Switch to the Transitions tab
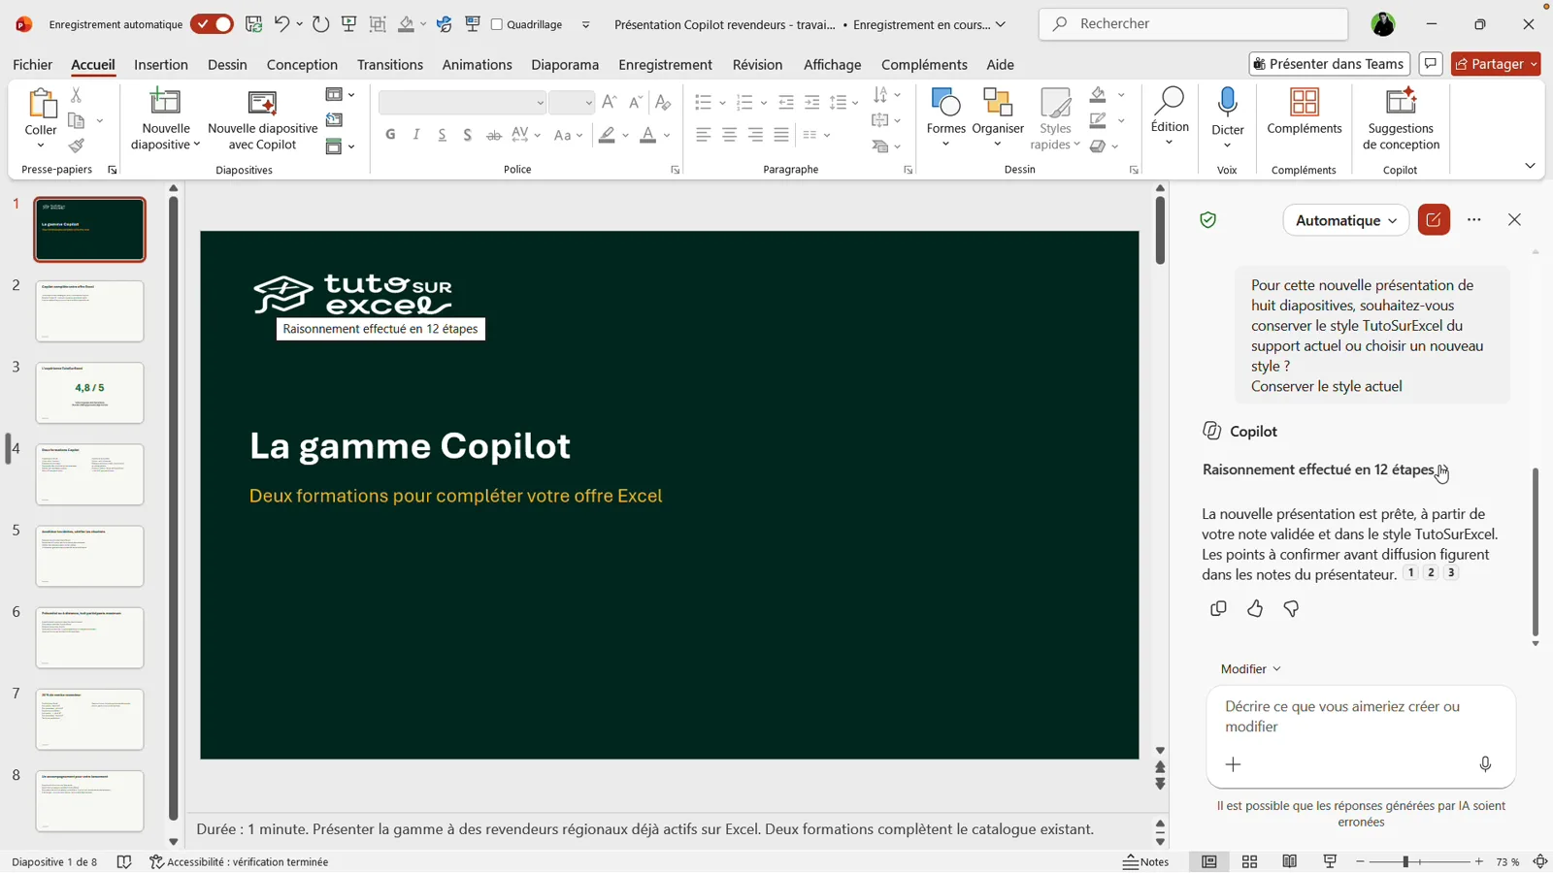1553x873 pixels. (x=389, y=65)
